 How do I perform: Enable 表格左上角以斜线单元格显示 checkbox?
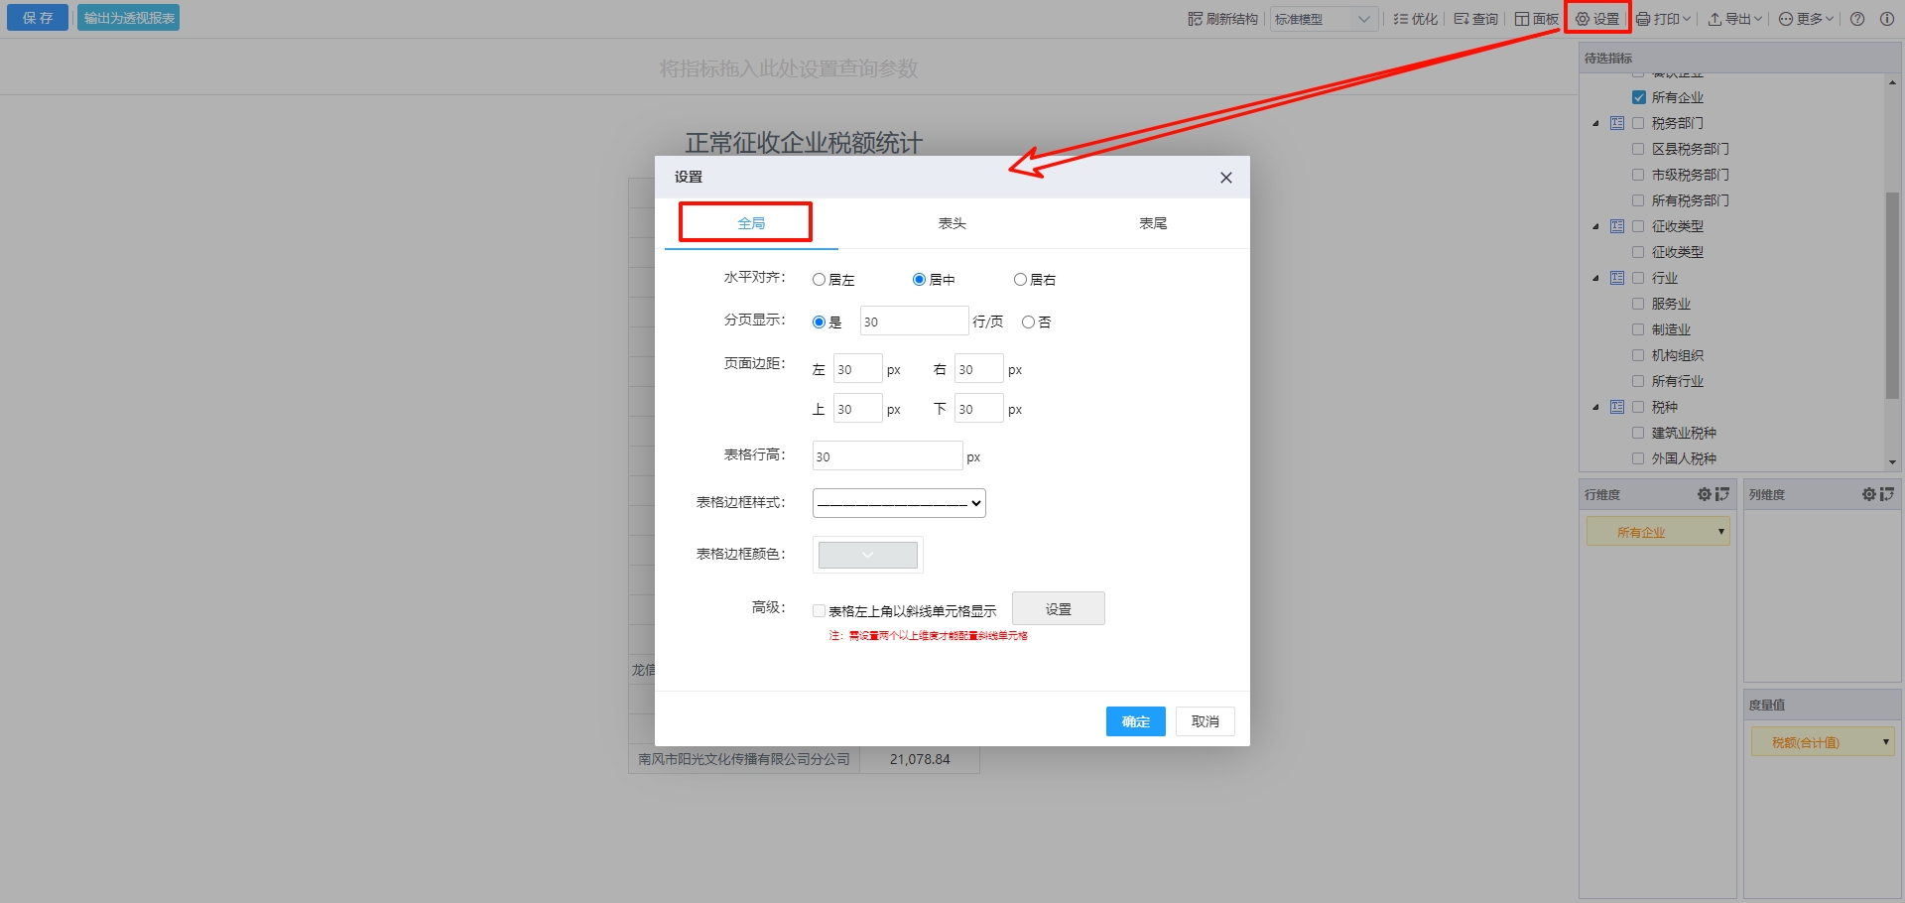pos(819,611)
